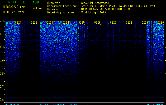Click the 0221 time marker
The width and height of the screenshot is (166, 105).
click(x=18, y=23)
